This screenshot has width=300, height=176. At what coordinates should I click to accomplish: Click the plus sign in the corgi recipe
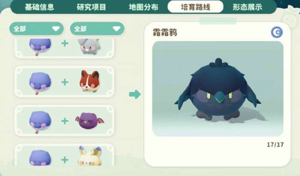(65, 82)
